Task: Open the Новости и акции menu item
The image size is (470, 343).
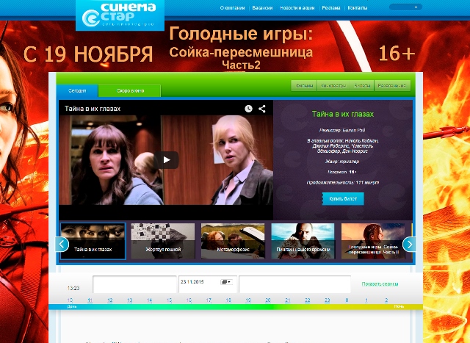Action: (297, 8)
